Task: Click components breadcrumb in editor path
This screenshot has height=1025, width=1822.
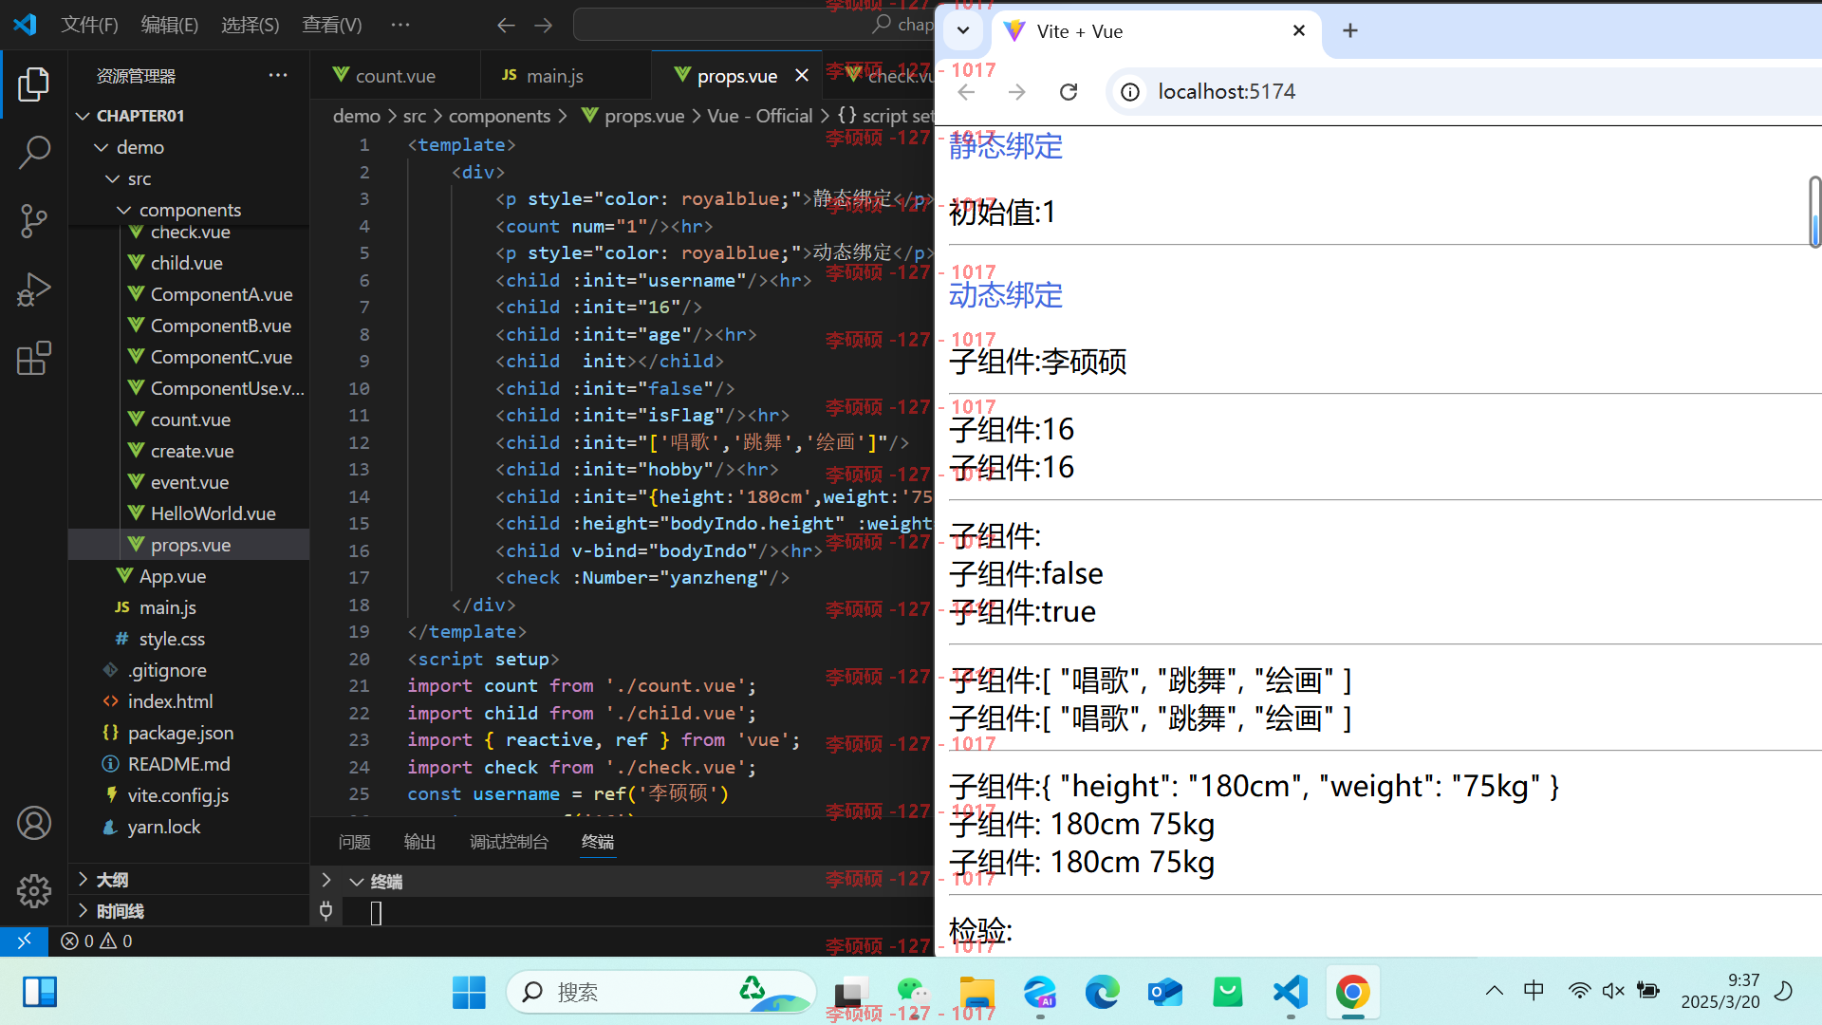Action: 499,116
